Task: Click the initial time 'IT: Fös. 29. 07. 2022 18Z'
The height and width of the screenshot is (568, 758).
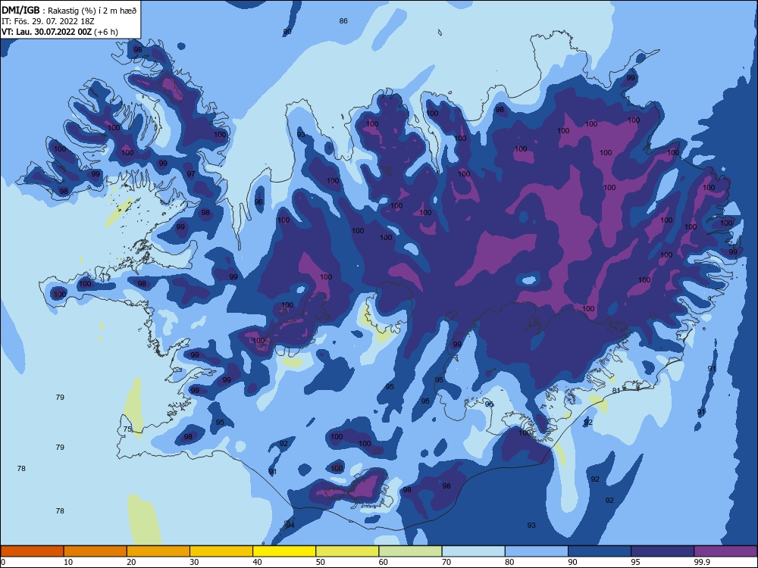Action: click(47, 21)
